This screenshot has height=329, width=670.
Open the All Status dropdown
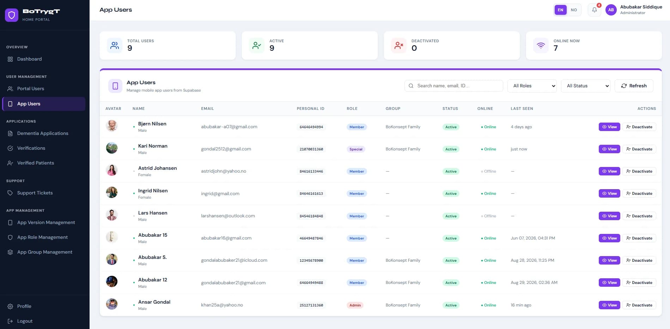click(x=586, y=86)
